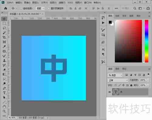152x120 pixels.
Task: Enable the Show Transform Controls checkbox
Action: click(x=49, y=9)
